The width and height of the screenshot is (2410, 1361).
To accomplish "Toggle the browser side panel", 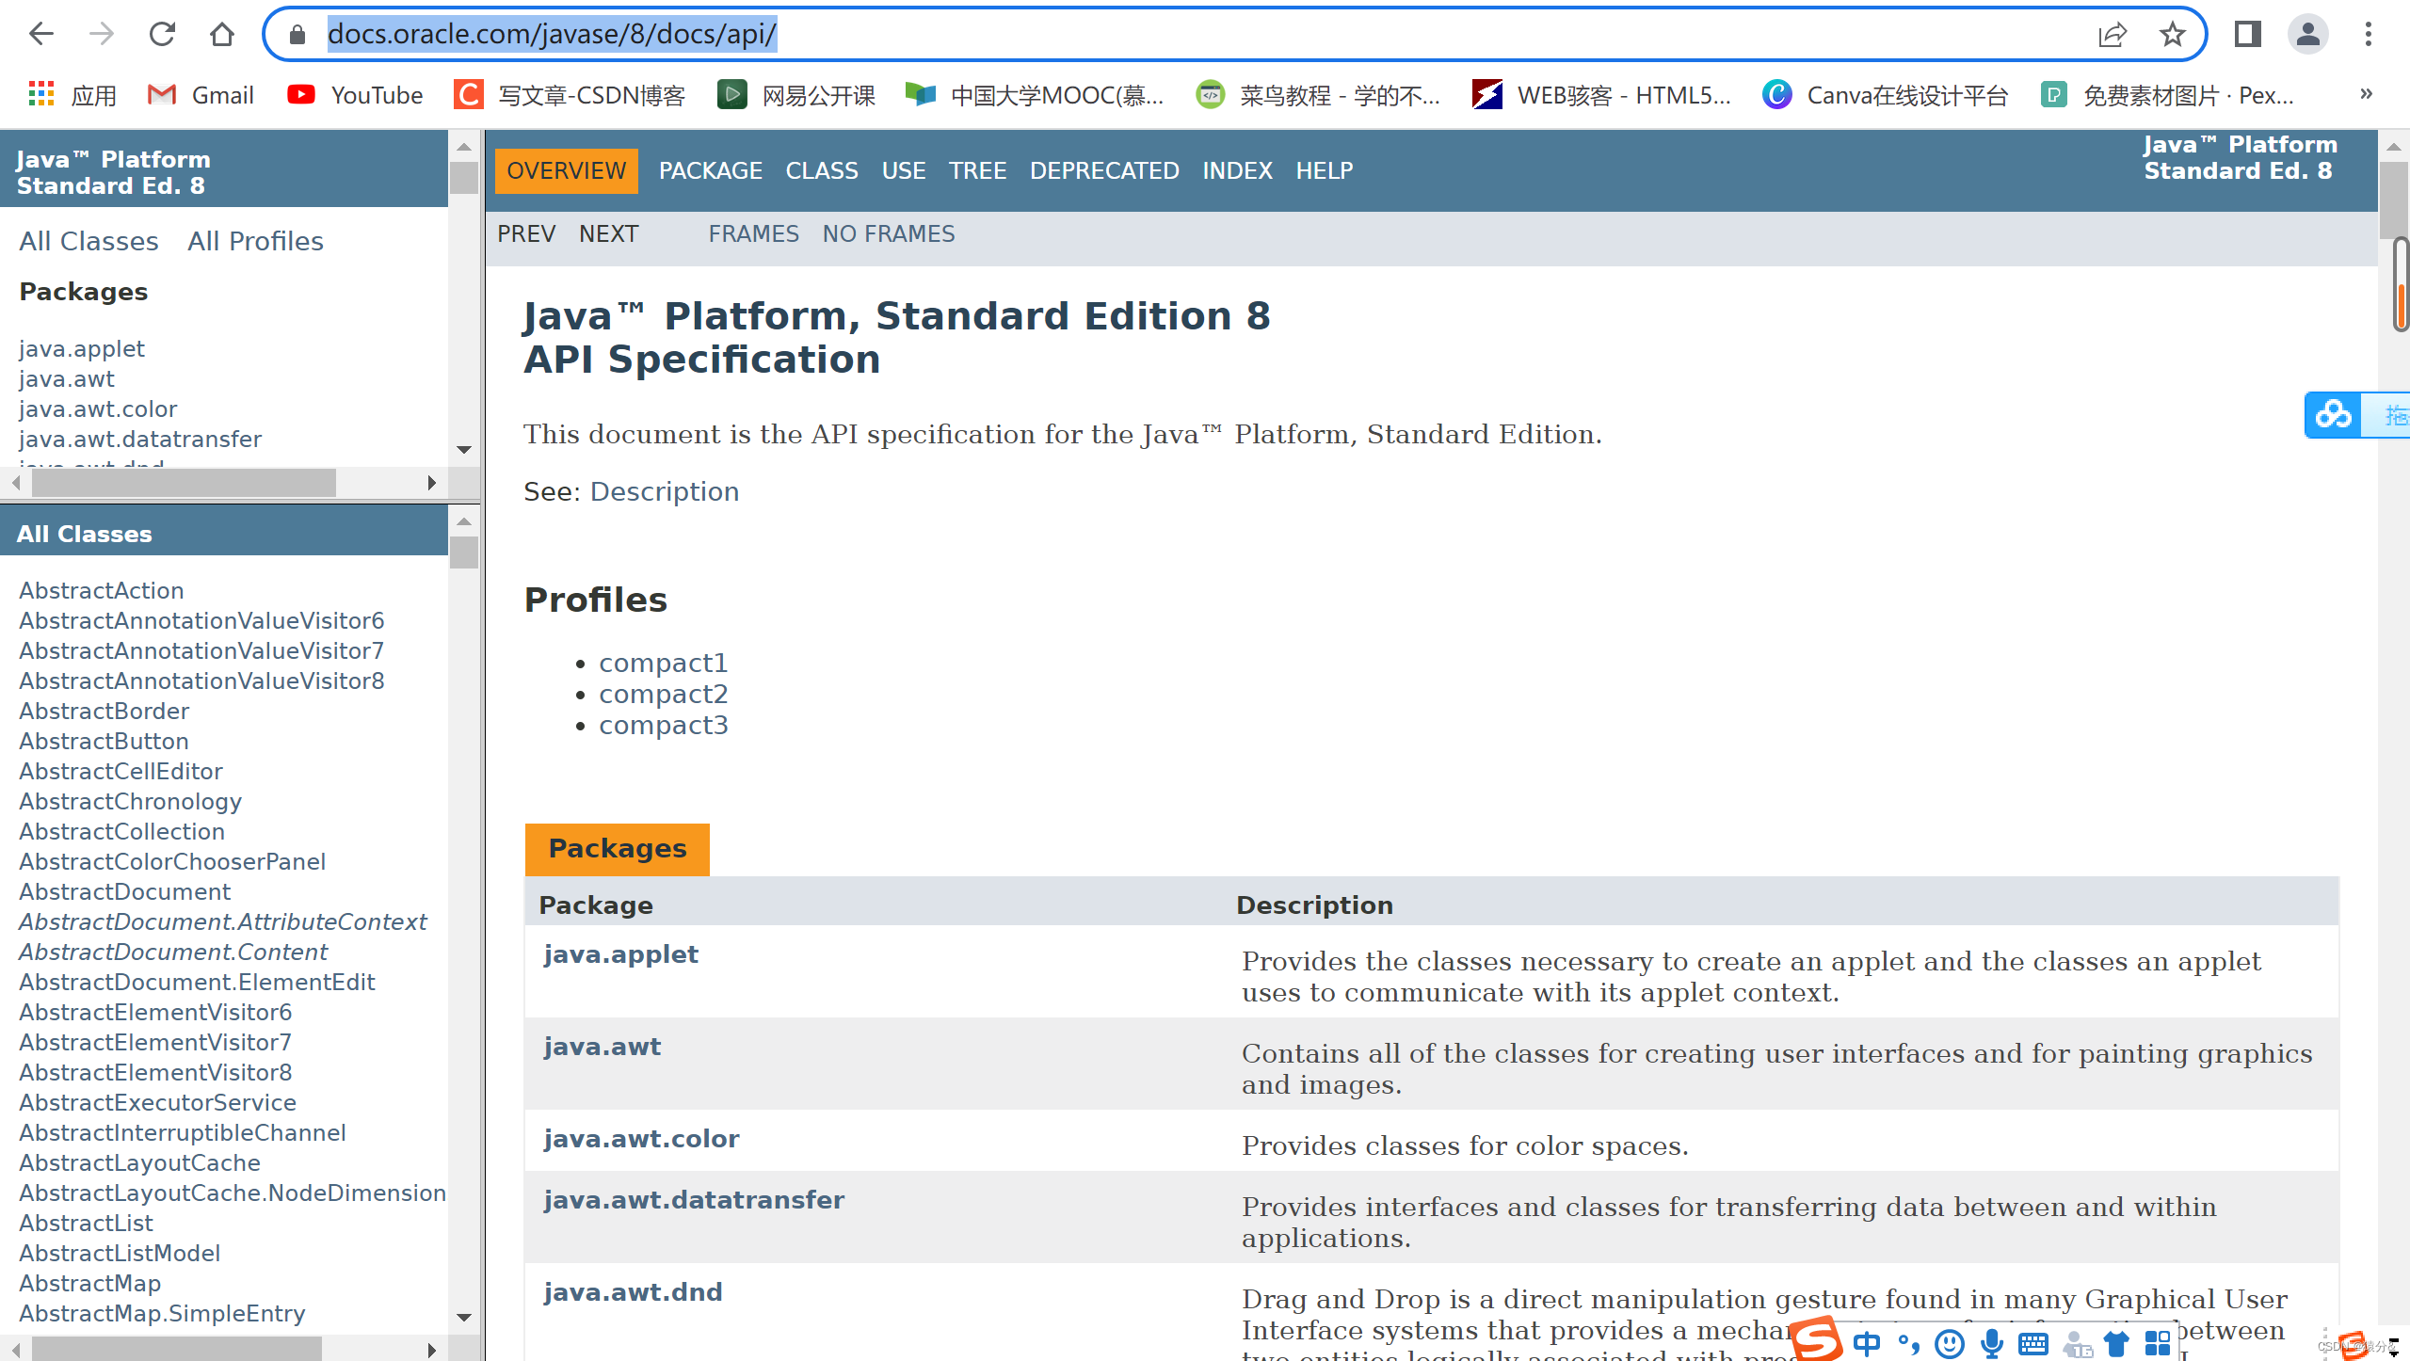I will (2246, 34).
